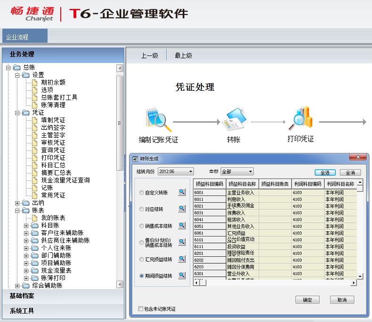This screenshot has height=322, width=372.
Task: Open 填制凭证 in the tree
Action: point(53,120)
